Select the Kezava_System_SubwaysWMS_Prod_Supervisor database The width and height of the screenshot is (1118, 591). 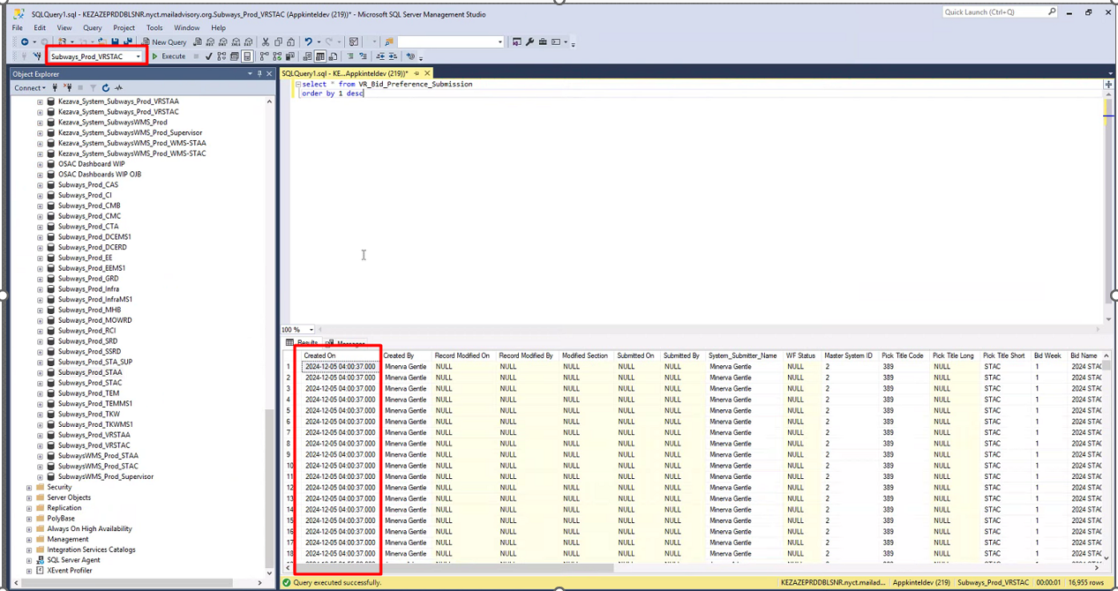click(131, 132)
